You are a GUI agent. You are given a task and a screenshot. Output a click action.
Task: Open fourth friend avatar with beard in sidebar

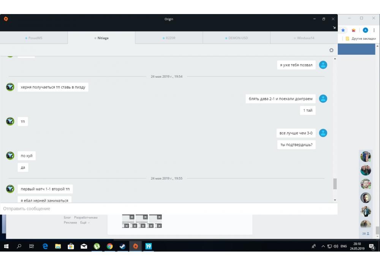tap(366, 198)
